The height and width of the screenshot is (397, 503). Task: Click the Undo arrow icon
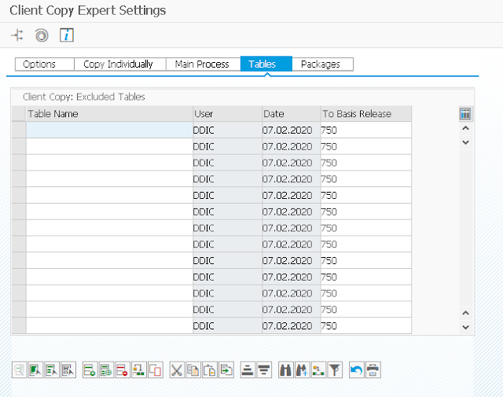[357, 370]
